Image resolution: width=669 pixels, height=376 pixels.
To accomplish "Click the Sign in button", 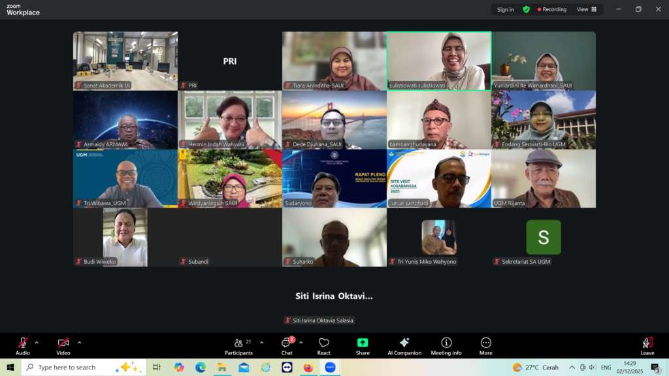I will click(505, 10).
